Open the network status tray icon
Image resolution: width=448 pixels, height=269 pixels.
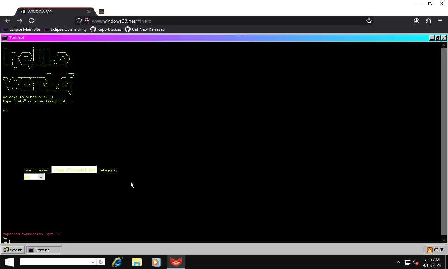pos(407,262)
